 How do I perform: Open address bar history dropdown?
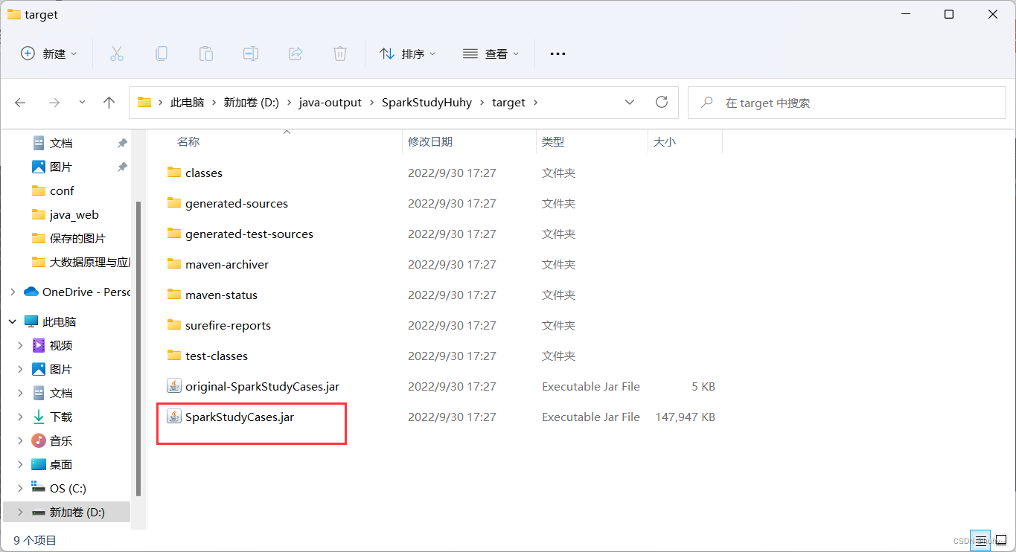pos(630,103)
